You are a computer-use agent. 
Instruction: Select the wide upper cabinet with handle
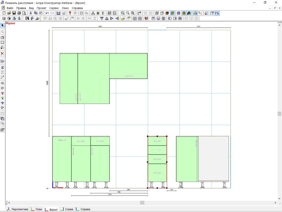(x=128, y=66)
